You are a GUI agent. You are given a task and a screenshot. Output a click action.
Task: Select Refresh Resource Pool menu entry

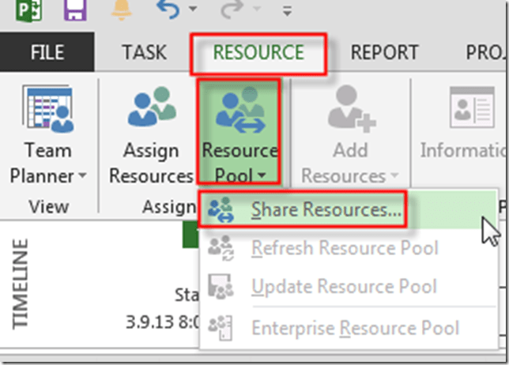344,249
